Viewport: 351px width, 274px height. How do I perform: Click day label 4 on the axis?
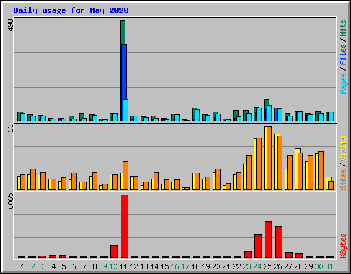click(x=53, y=266)
